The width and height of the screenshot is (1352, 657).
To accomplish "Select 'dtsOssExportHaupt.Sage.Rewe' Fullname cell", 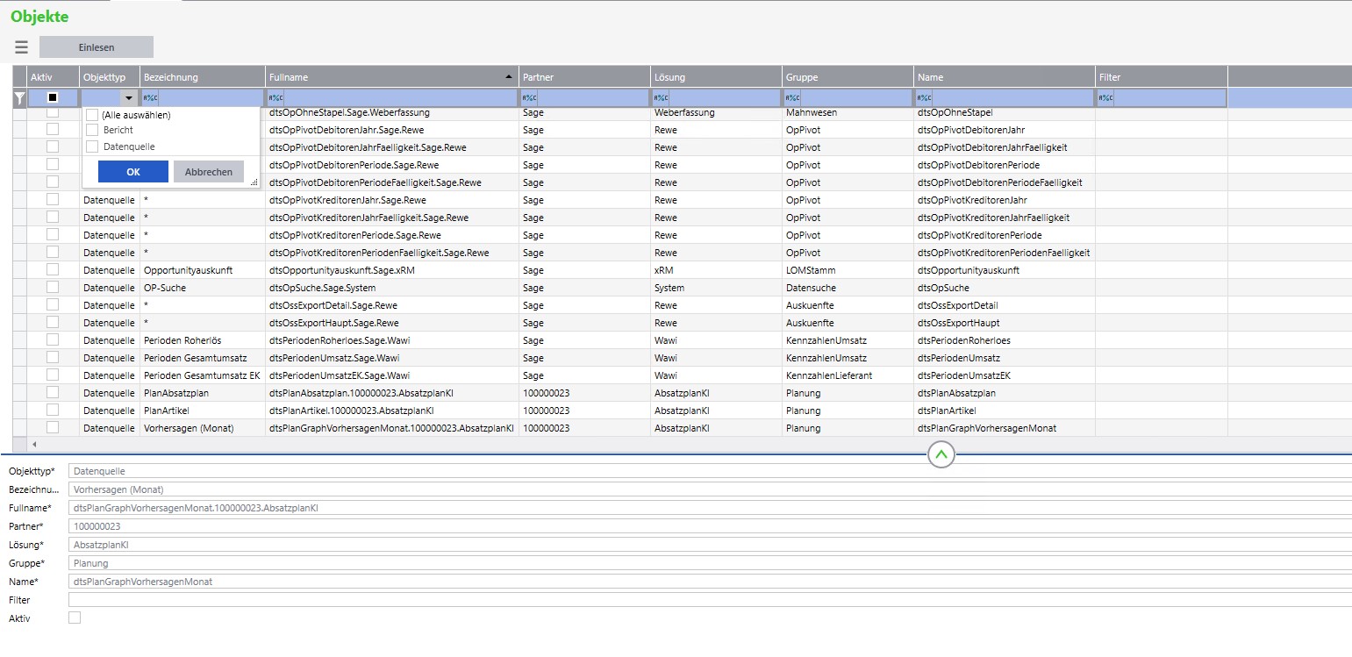I will coord(392,323).
